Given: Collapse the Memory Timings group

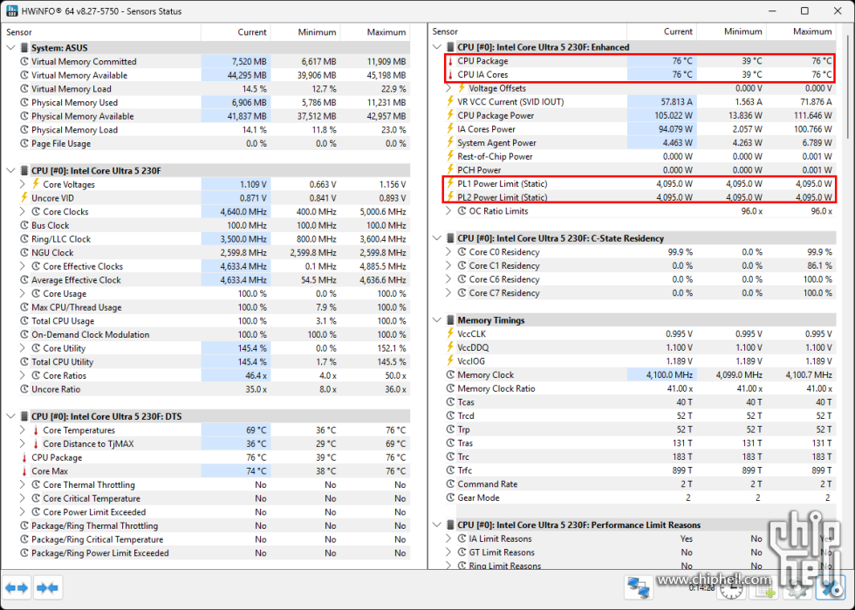Looking at the screenshot, I should coord(437,320).
